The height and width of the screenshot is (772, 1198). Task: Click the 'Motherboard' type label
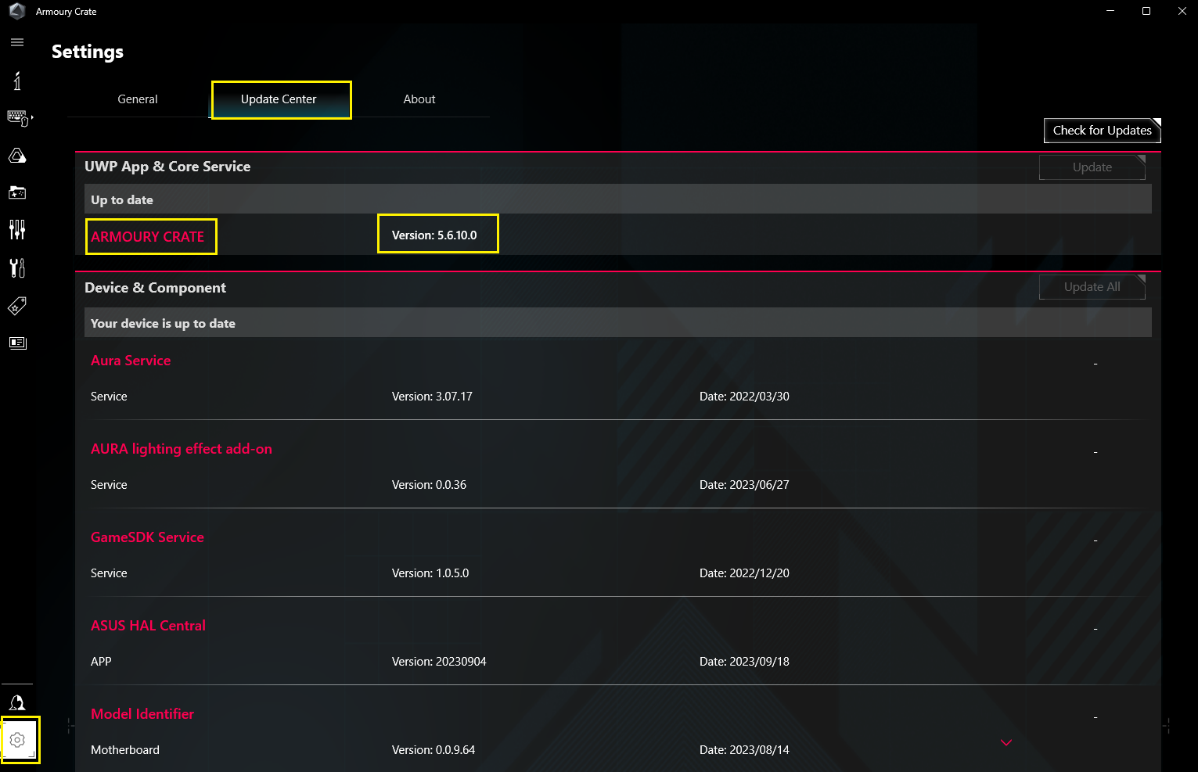point(125,750)
